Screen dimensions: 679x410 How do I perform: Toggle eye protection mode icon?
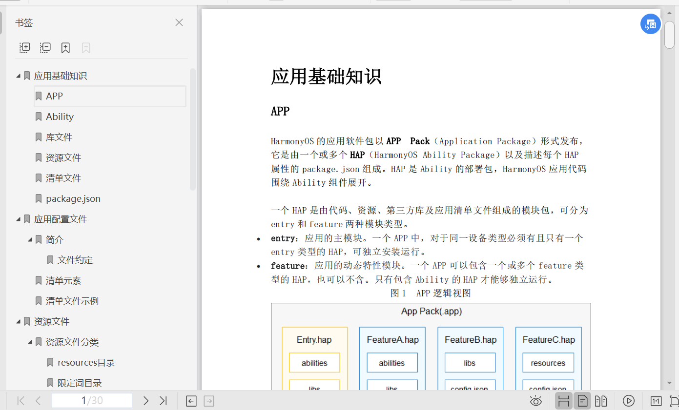click(x=536, y=401)
